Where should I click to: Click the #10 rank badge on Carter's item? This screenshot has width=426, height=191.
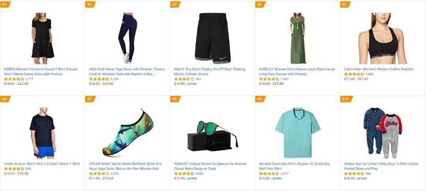click(346, 99)
